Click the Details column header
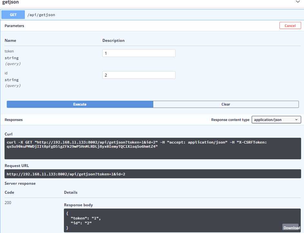 pos(71,192)
